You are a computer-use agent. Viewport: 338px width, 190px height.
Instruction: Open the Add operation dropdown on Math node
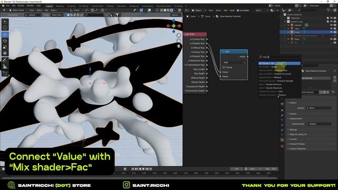tap(234, 62)
